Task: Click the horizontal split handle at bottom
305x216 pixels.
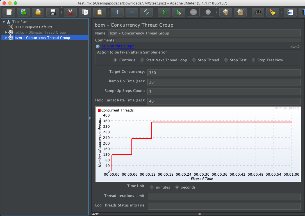Action: (x=200, y=214)
